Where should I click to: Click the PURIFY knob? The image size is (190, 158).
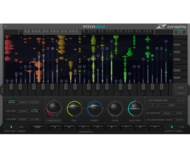[x=95, y=109]
